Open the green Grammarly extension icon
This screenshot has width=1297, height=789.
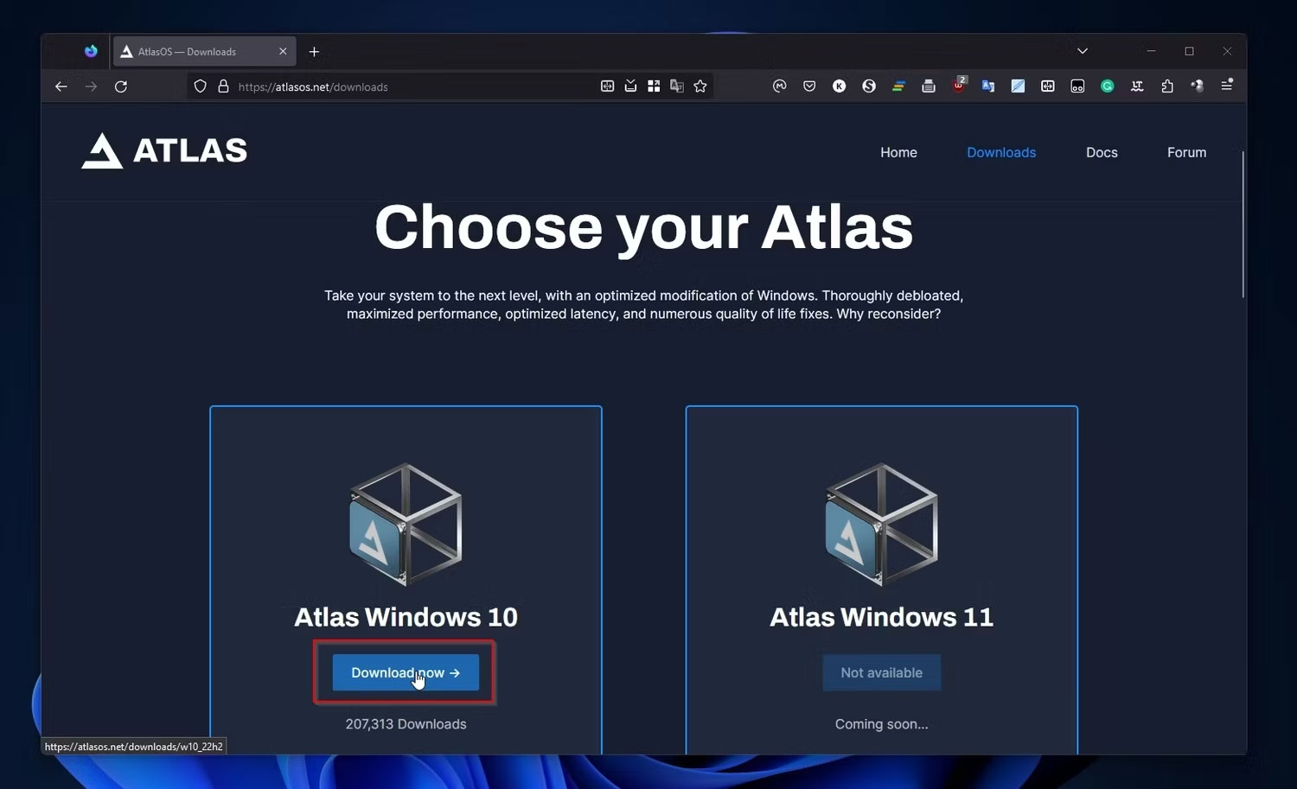pos(1108,86)
